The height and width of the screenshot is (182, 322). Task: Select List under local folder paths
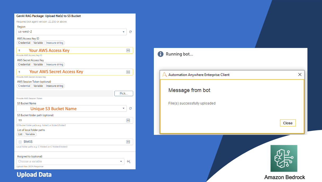click(x=20, y=134)
